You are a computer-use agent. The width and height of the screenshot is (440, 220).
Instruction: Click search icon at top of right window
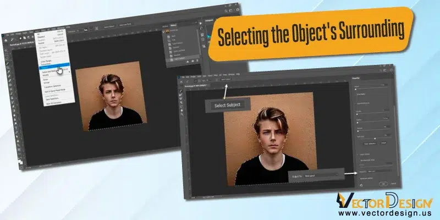pyautogui.click(x=380, y=71)
